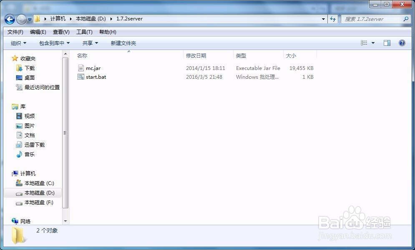Open the 包含到库中 dropdown
The height and width of the screenshot is (250, 415).
coord(54,43)
